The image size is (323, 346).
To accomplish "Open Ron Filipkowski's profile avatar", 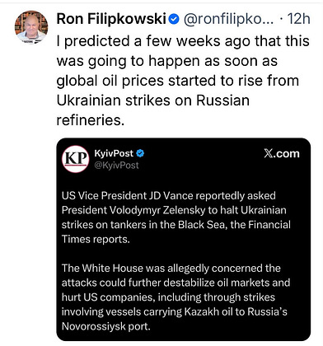I will [31, 27].
